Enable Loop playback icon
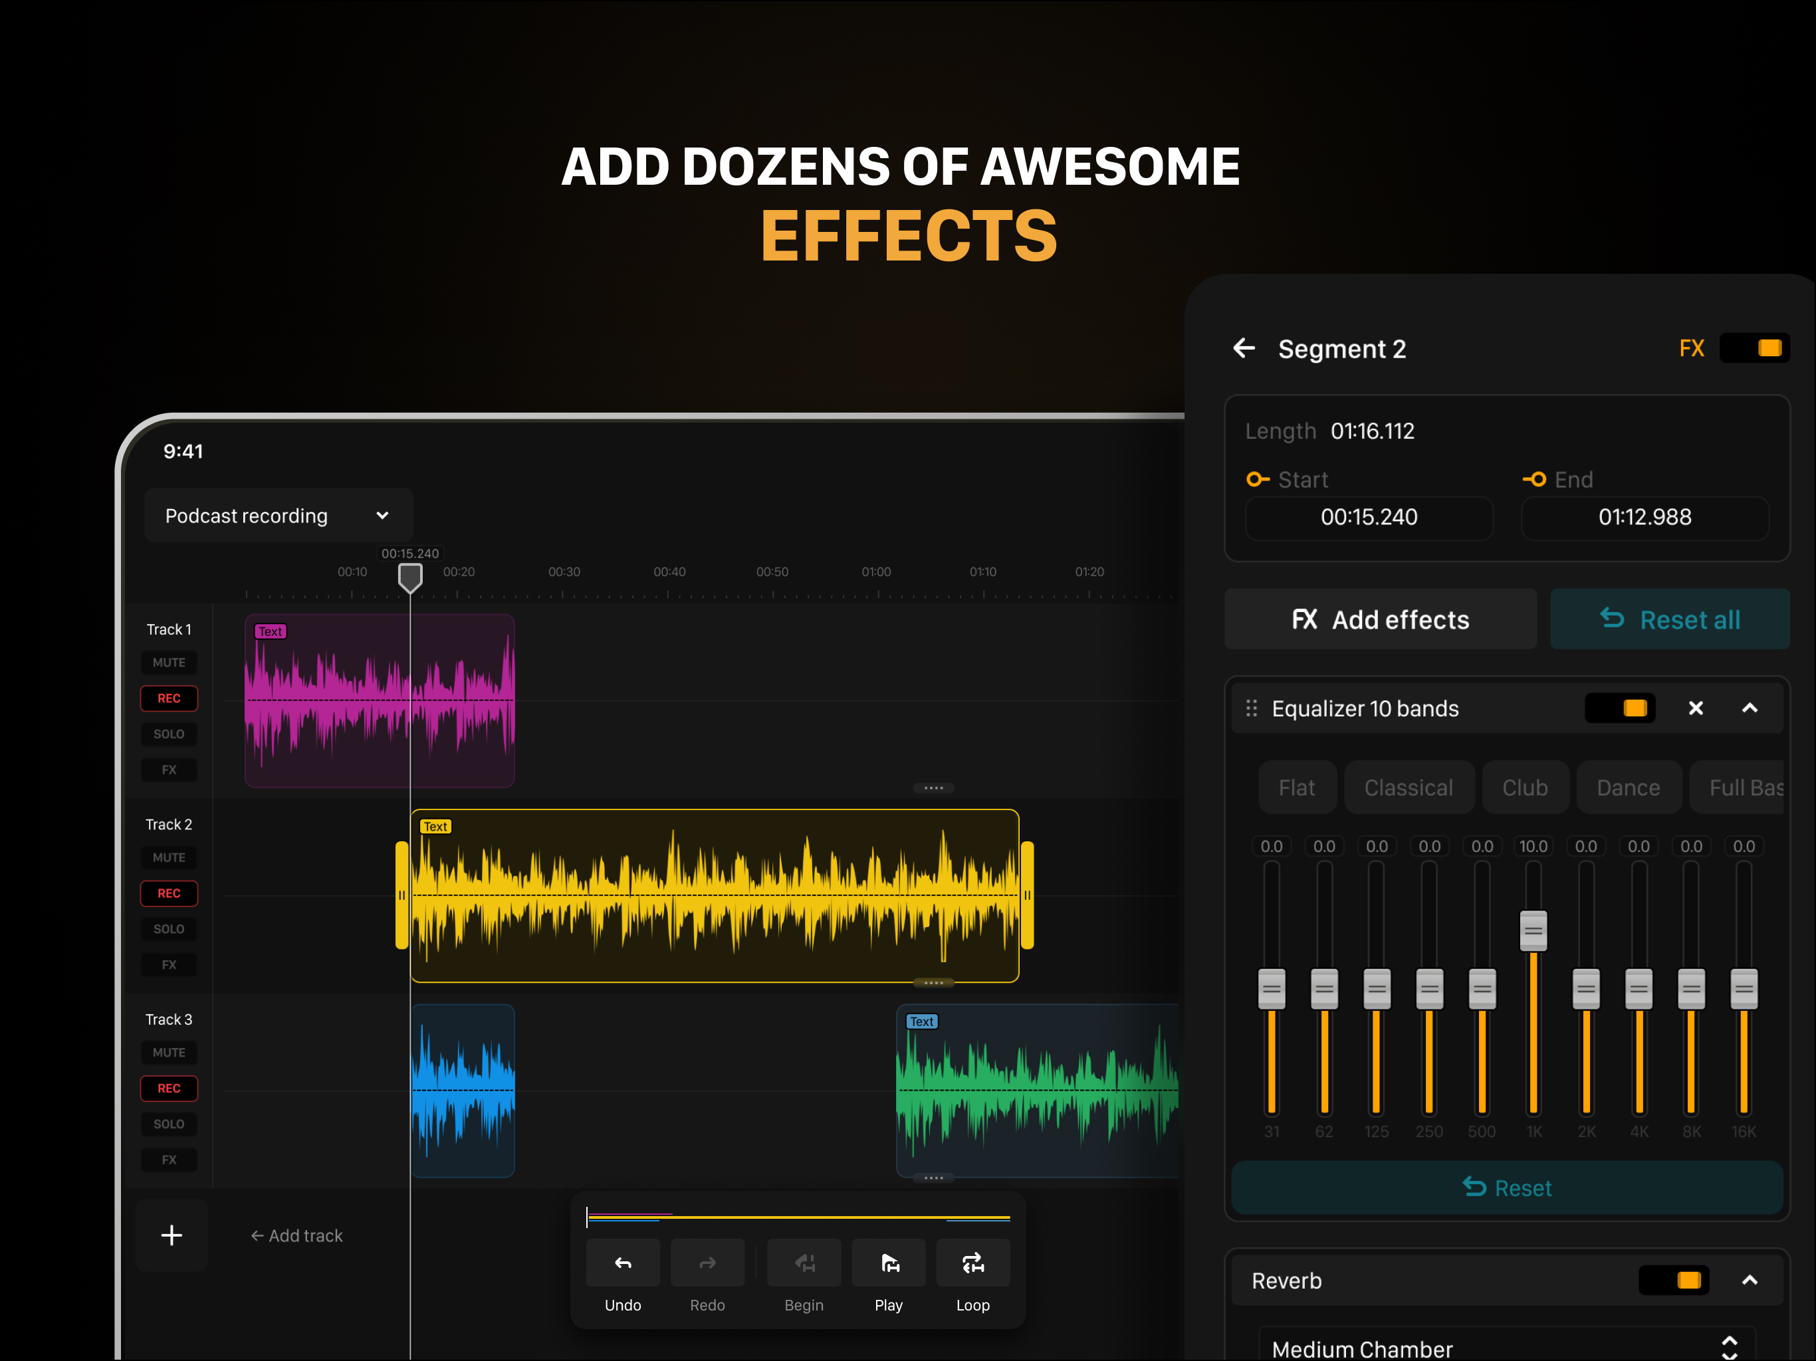The image size is (1816, 1361). tap(973, 1263)
